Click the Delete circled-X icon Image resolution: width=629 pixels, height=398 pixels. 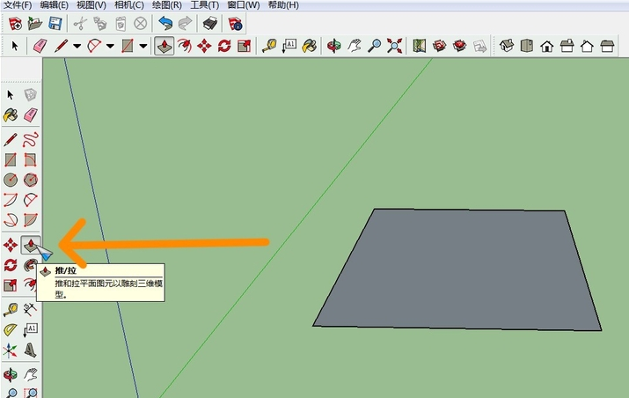click(141, 24)
